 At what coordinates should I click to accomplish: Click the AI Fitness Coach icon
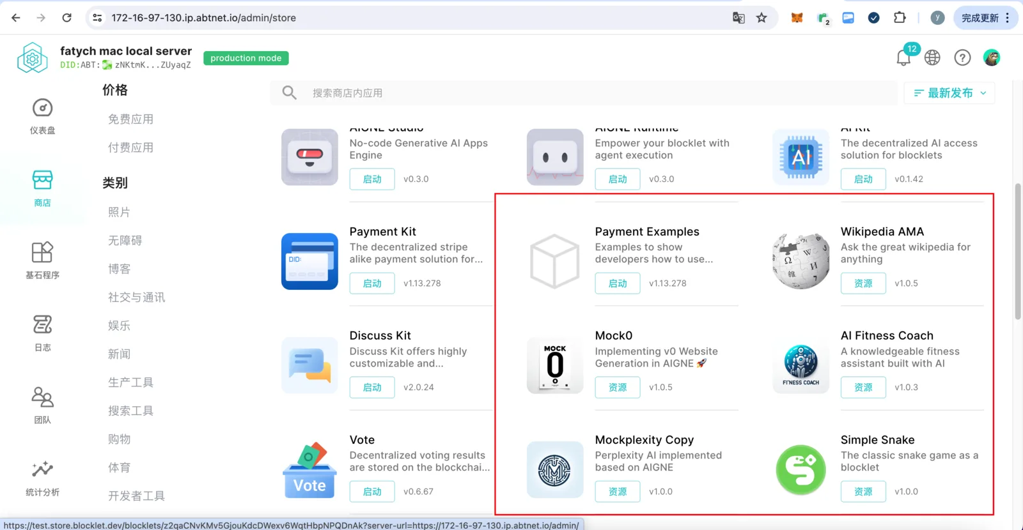(x=800, y=365)
